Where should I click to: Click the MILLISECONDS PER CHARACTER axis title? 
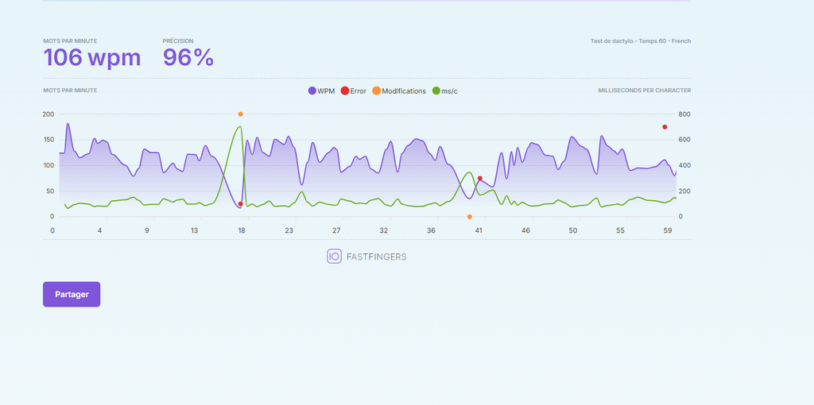coord(644,91)
